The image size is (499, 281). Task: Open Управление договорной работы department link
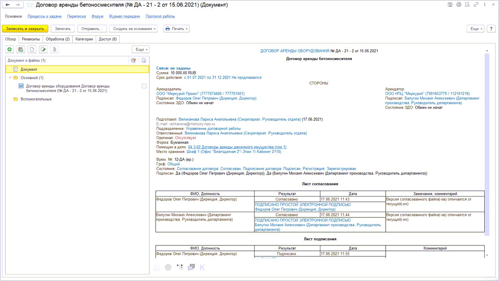[213, 128]
